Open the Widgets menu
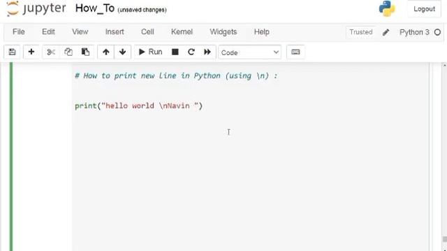Screen dimensions: 447x251 [223, 32]
